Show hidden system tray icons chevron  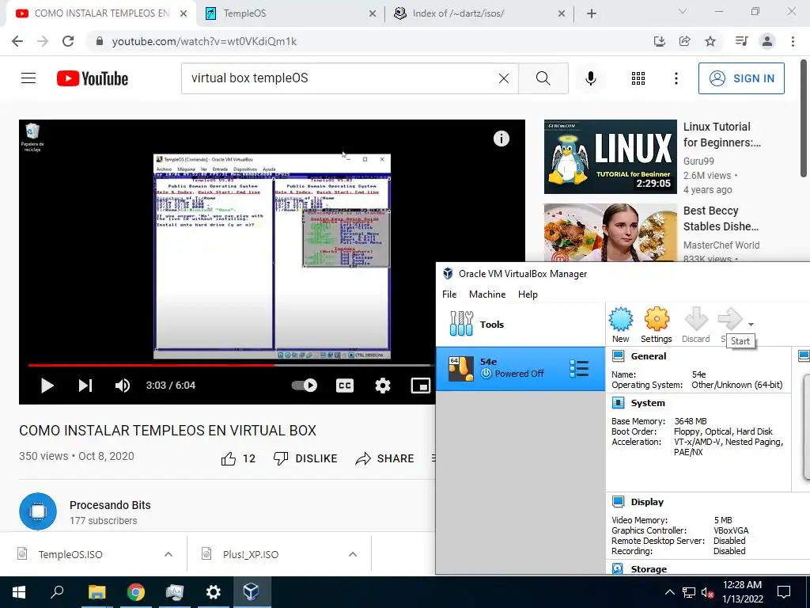(669, 592)
